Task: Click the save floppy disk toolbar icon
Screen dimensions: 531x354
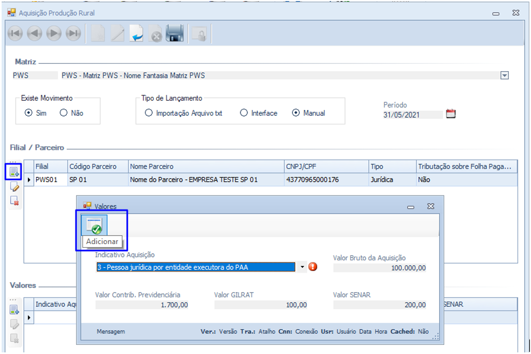Action: 175,33
